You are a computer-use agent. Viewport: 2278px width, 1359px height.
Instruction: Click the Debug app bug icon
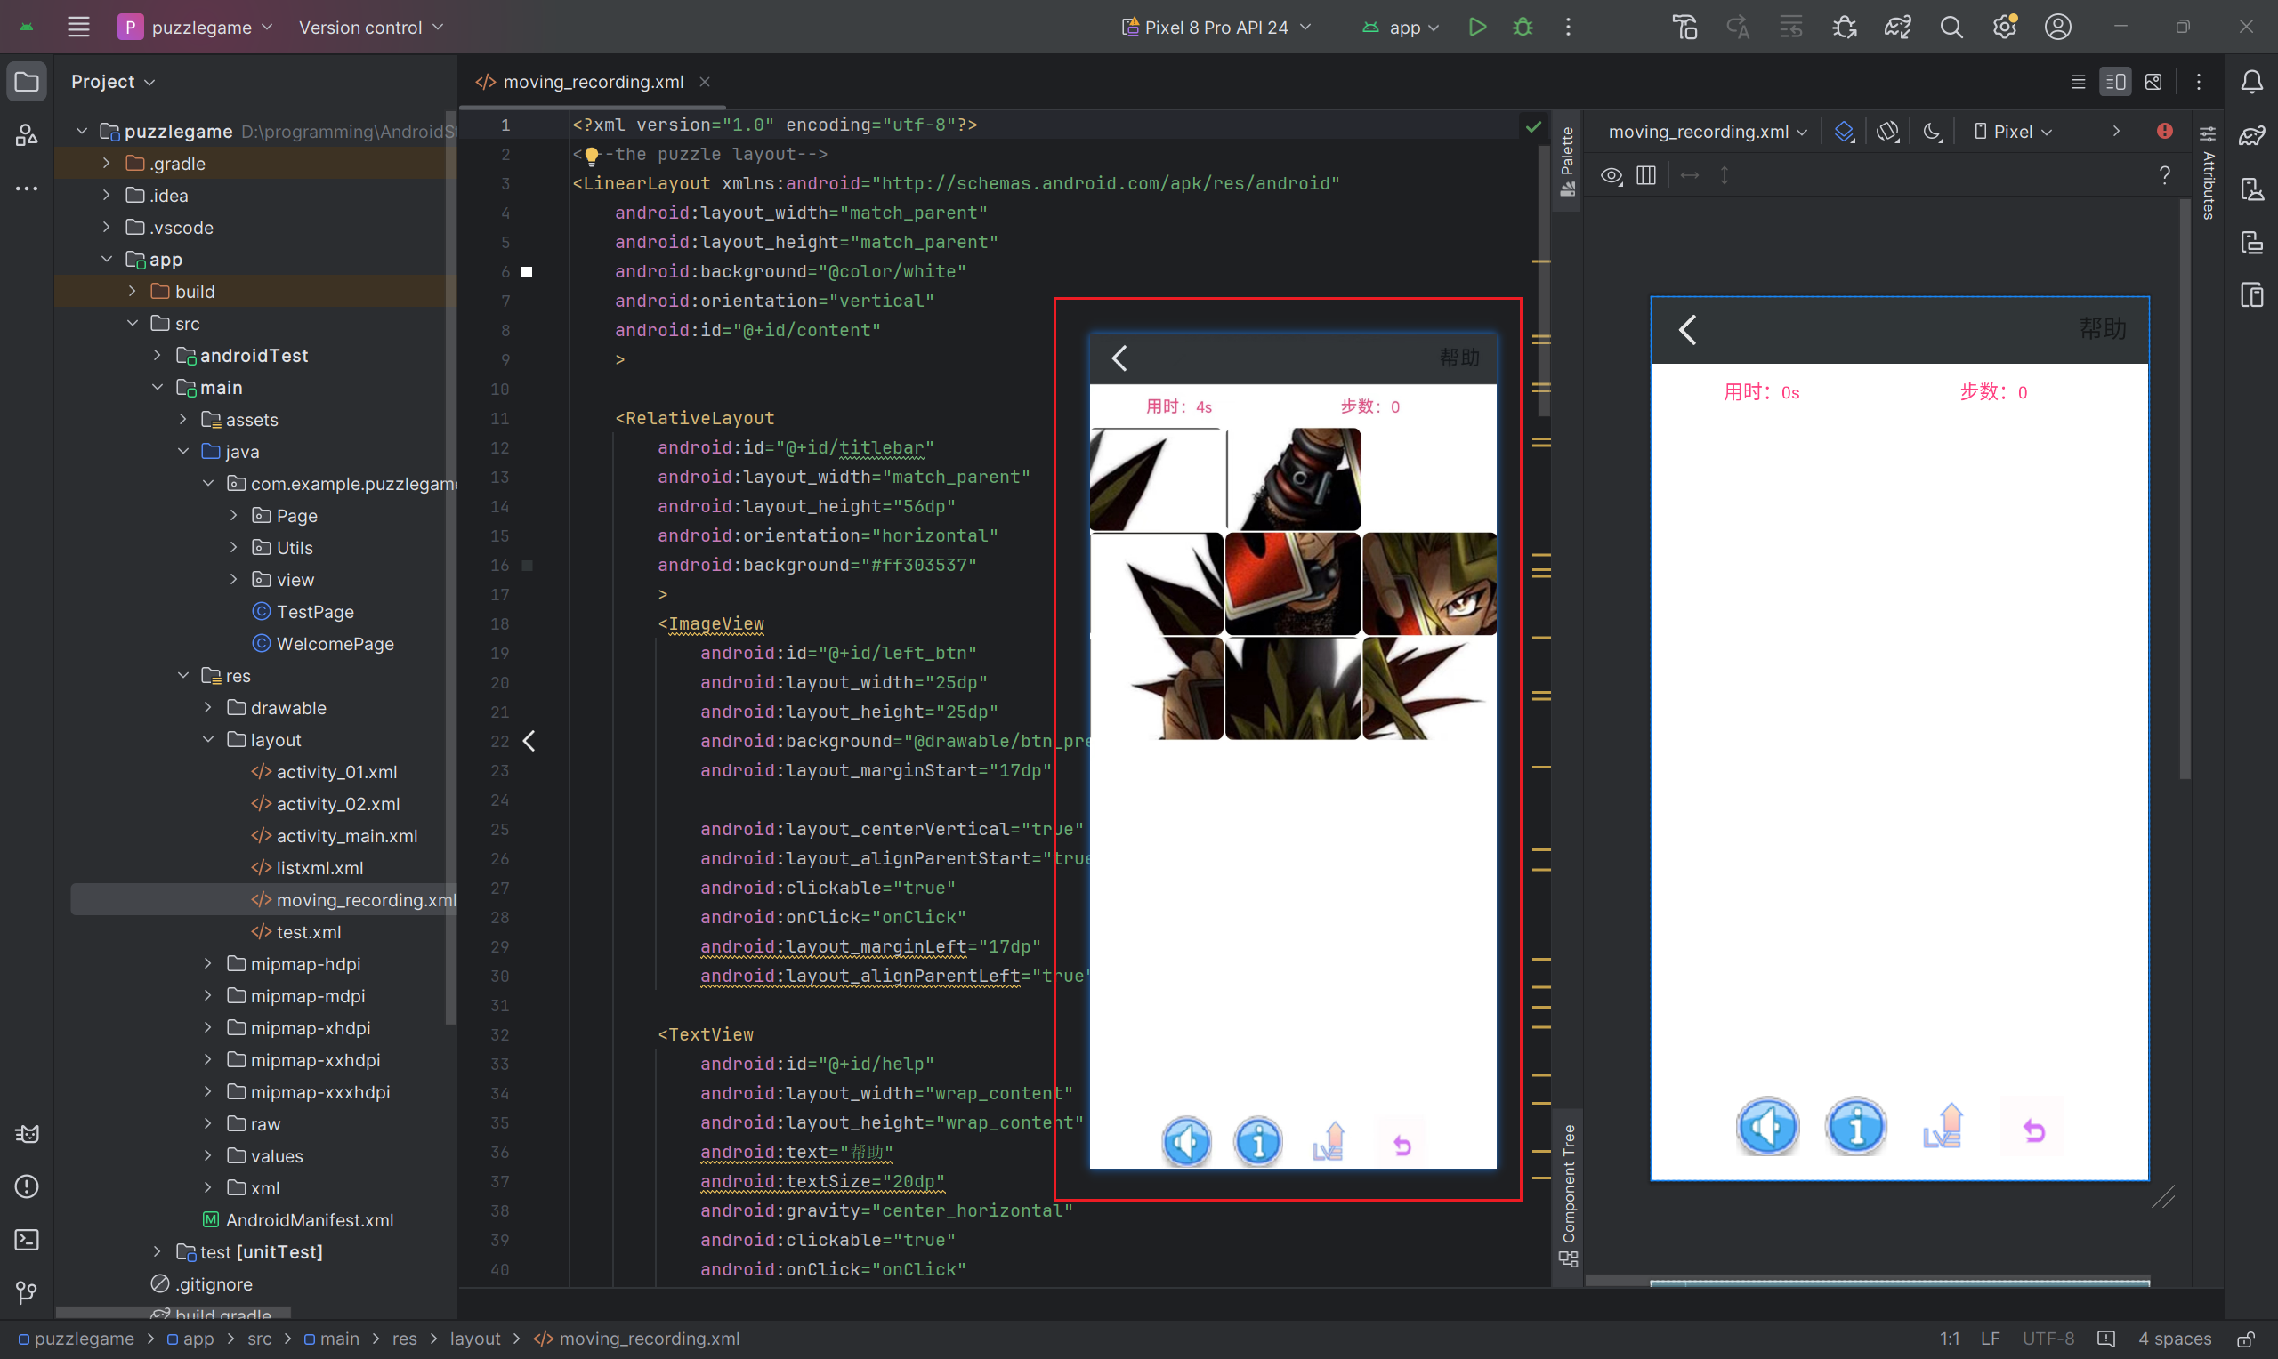click(x=1523, y=28)
